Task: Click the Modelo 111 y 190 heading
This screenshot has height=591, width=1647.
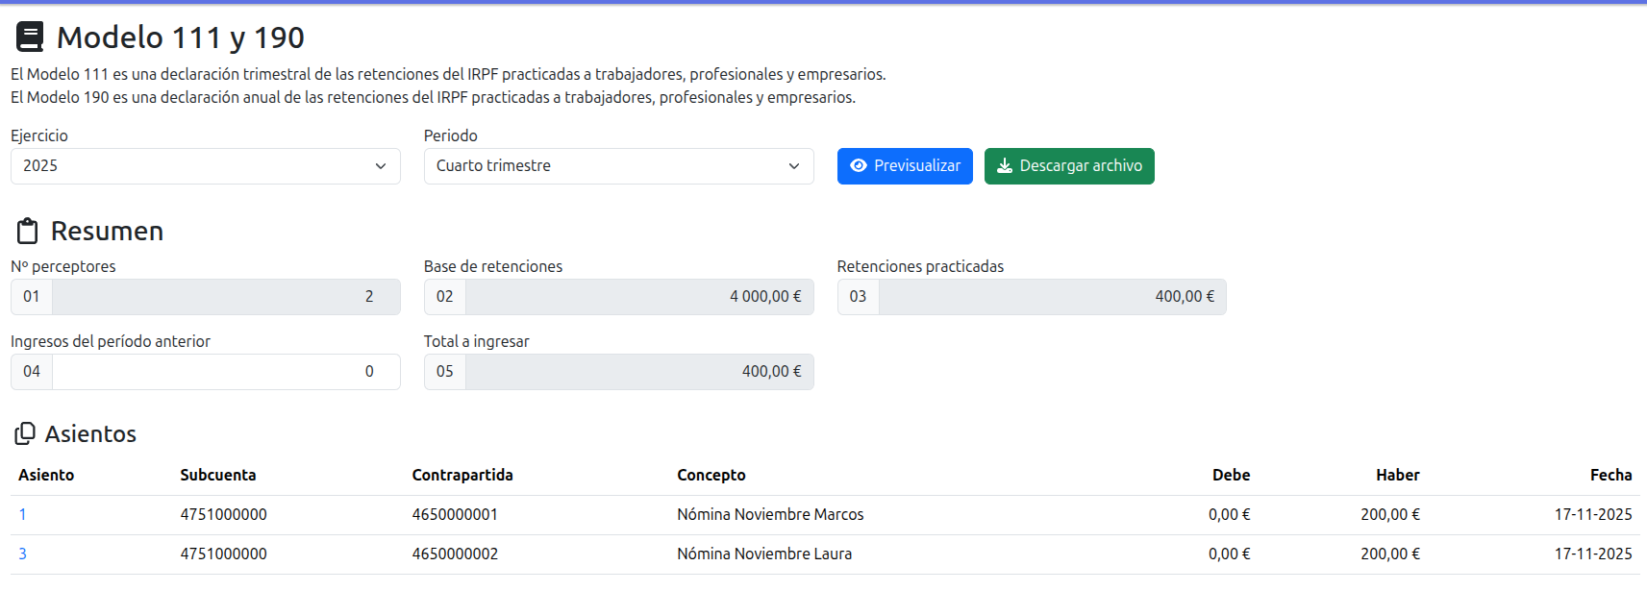Action: click(181, 37)
